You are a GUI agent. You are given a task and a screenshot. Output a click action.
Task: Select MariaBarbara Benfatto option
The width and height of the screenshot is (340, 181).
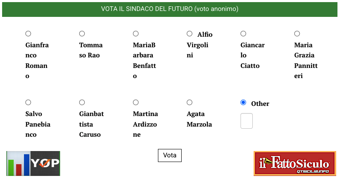click(136, 34)
